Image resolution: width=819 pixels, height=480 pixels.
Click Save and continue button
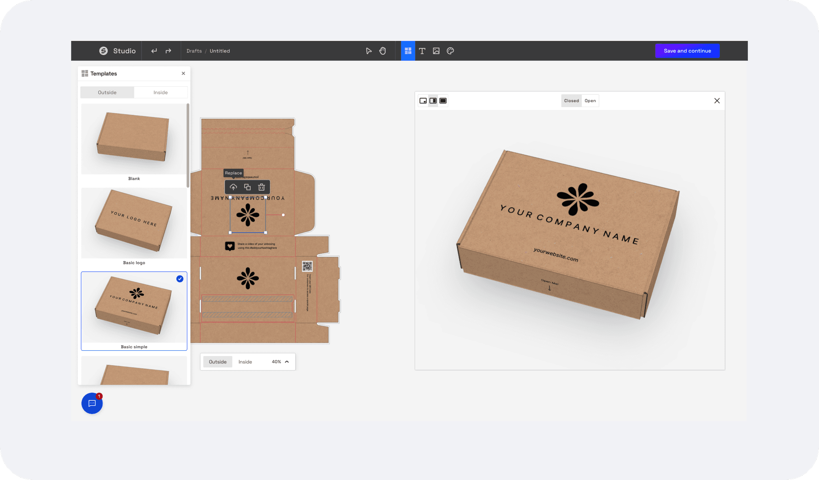pos(687,51)
